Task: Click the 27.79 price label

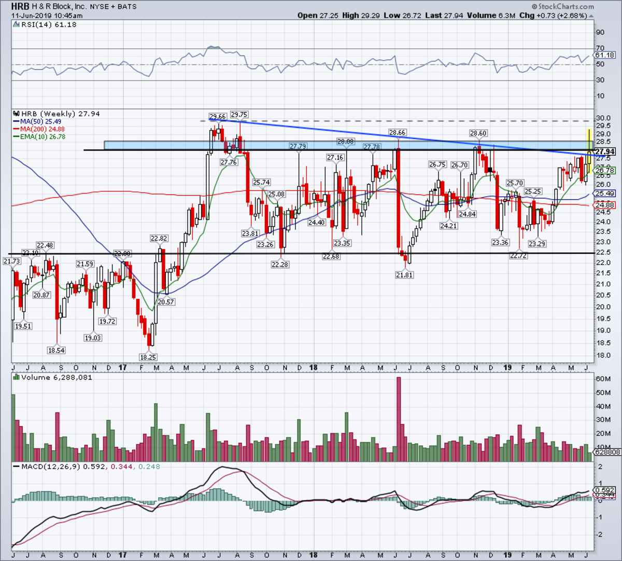Action: click(x=298, y=147)
